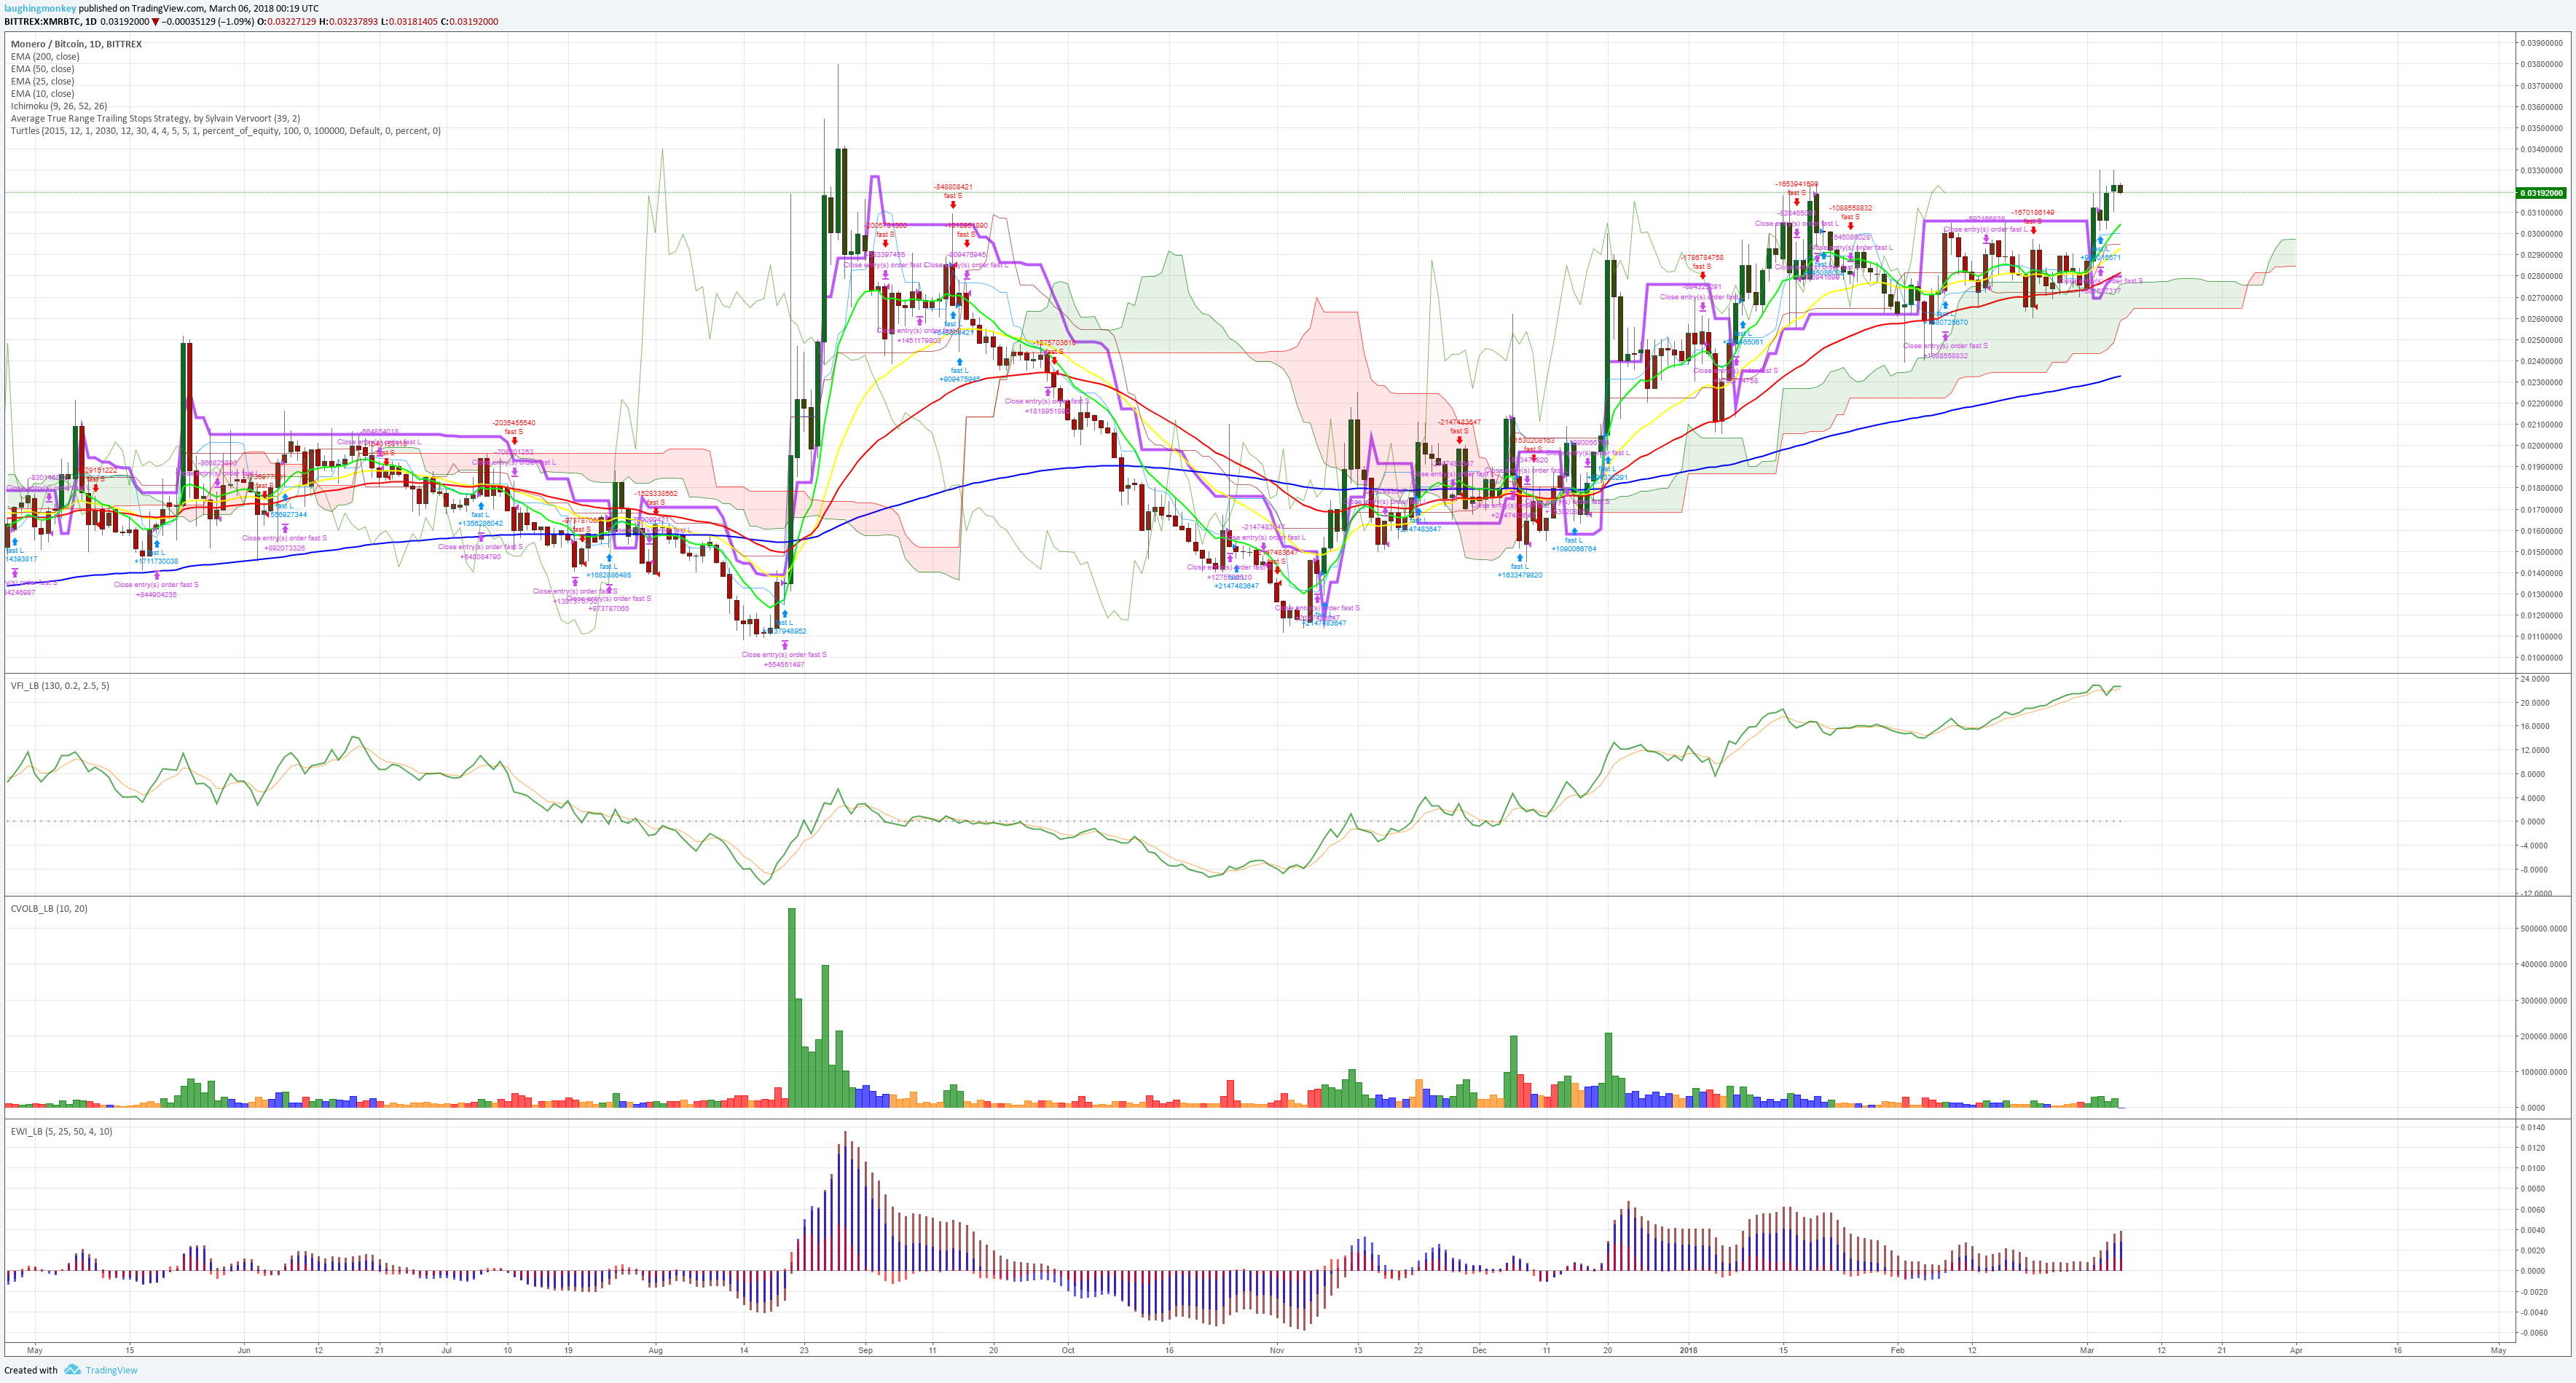2576x1383 pixels.
Task: Select the Turtles strategy legend entry
Action: coord(225,131)
